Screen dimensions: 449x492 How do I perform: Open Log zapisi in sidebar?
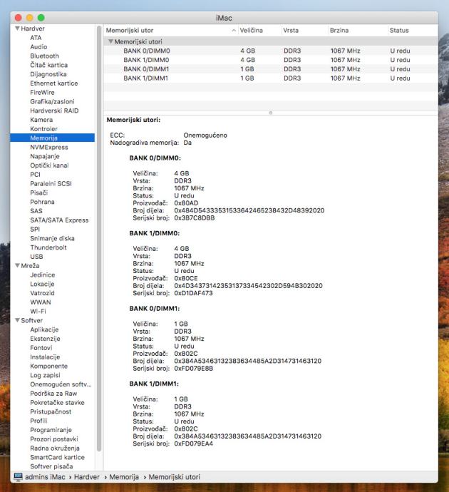click(45, 375)
